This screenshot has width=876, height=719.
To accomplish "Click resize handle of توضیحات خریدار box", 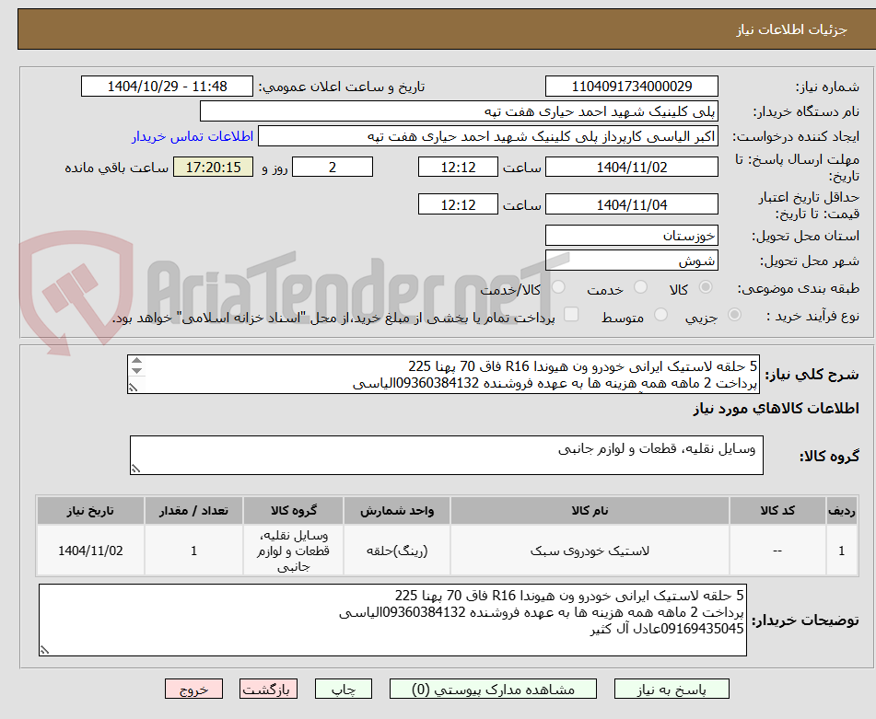I will click(x=44, y=649).
